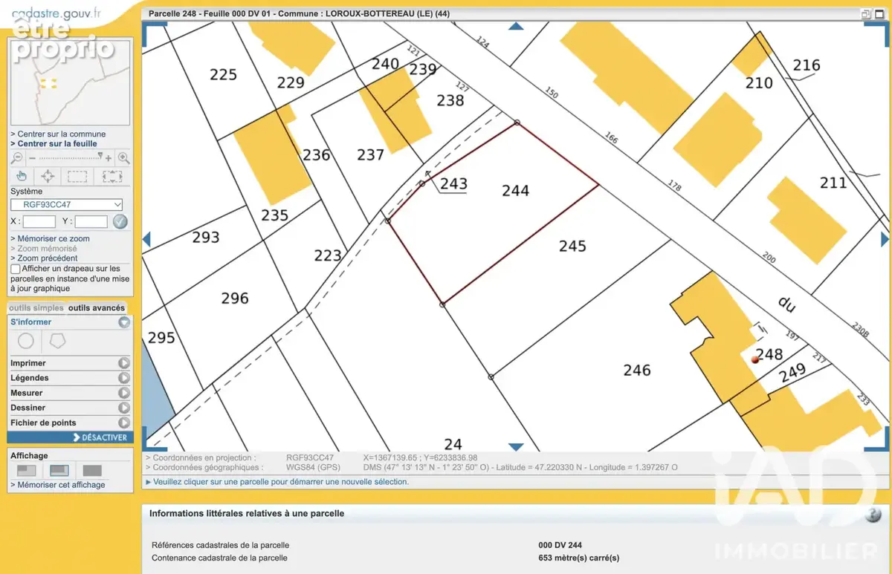Pan the map left with the left arrow
This screenshot has width=892, height=574.
(x=146, y=239)
